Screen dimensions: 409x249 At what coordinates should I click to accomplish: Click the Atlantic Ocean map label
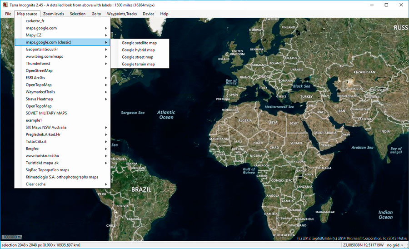coord(166,115)
